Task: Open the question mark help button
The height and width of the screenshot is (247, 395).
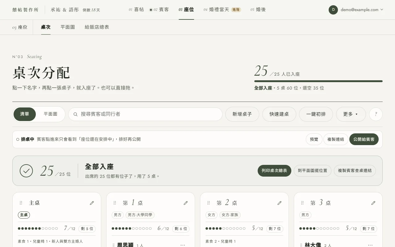Action: (x=376, y=114)
